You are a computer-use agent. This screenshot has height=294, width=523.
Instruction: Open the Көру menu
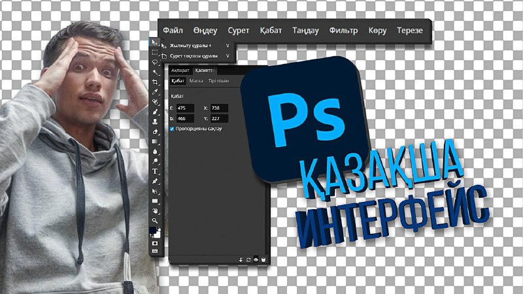click(x=377, y=30)
